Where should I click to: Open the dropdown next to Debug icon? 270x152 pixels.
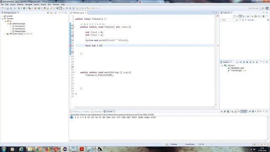[x=22, y=8]
